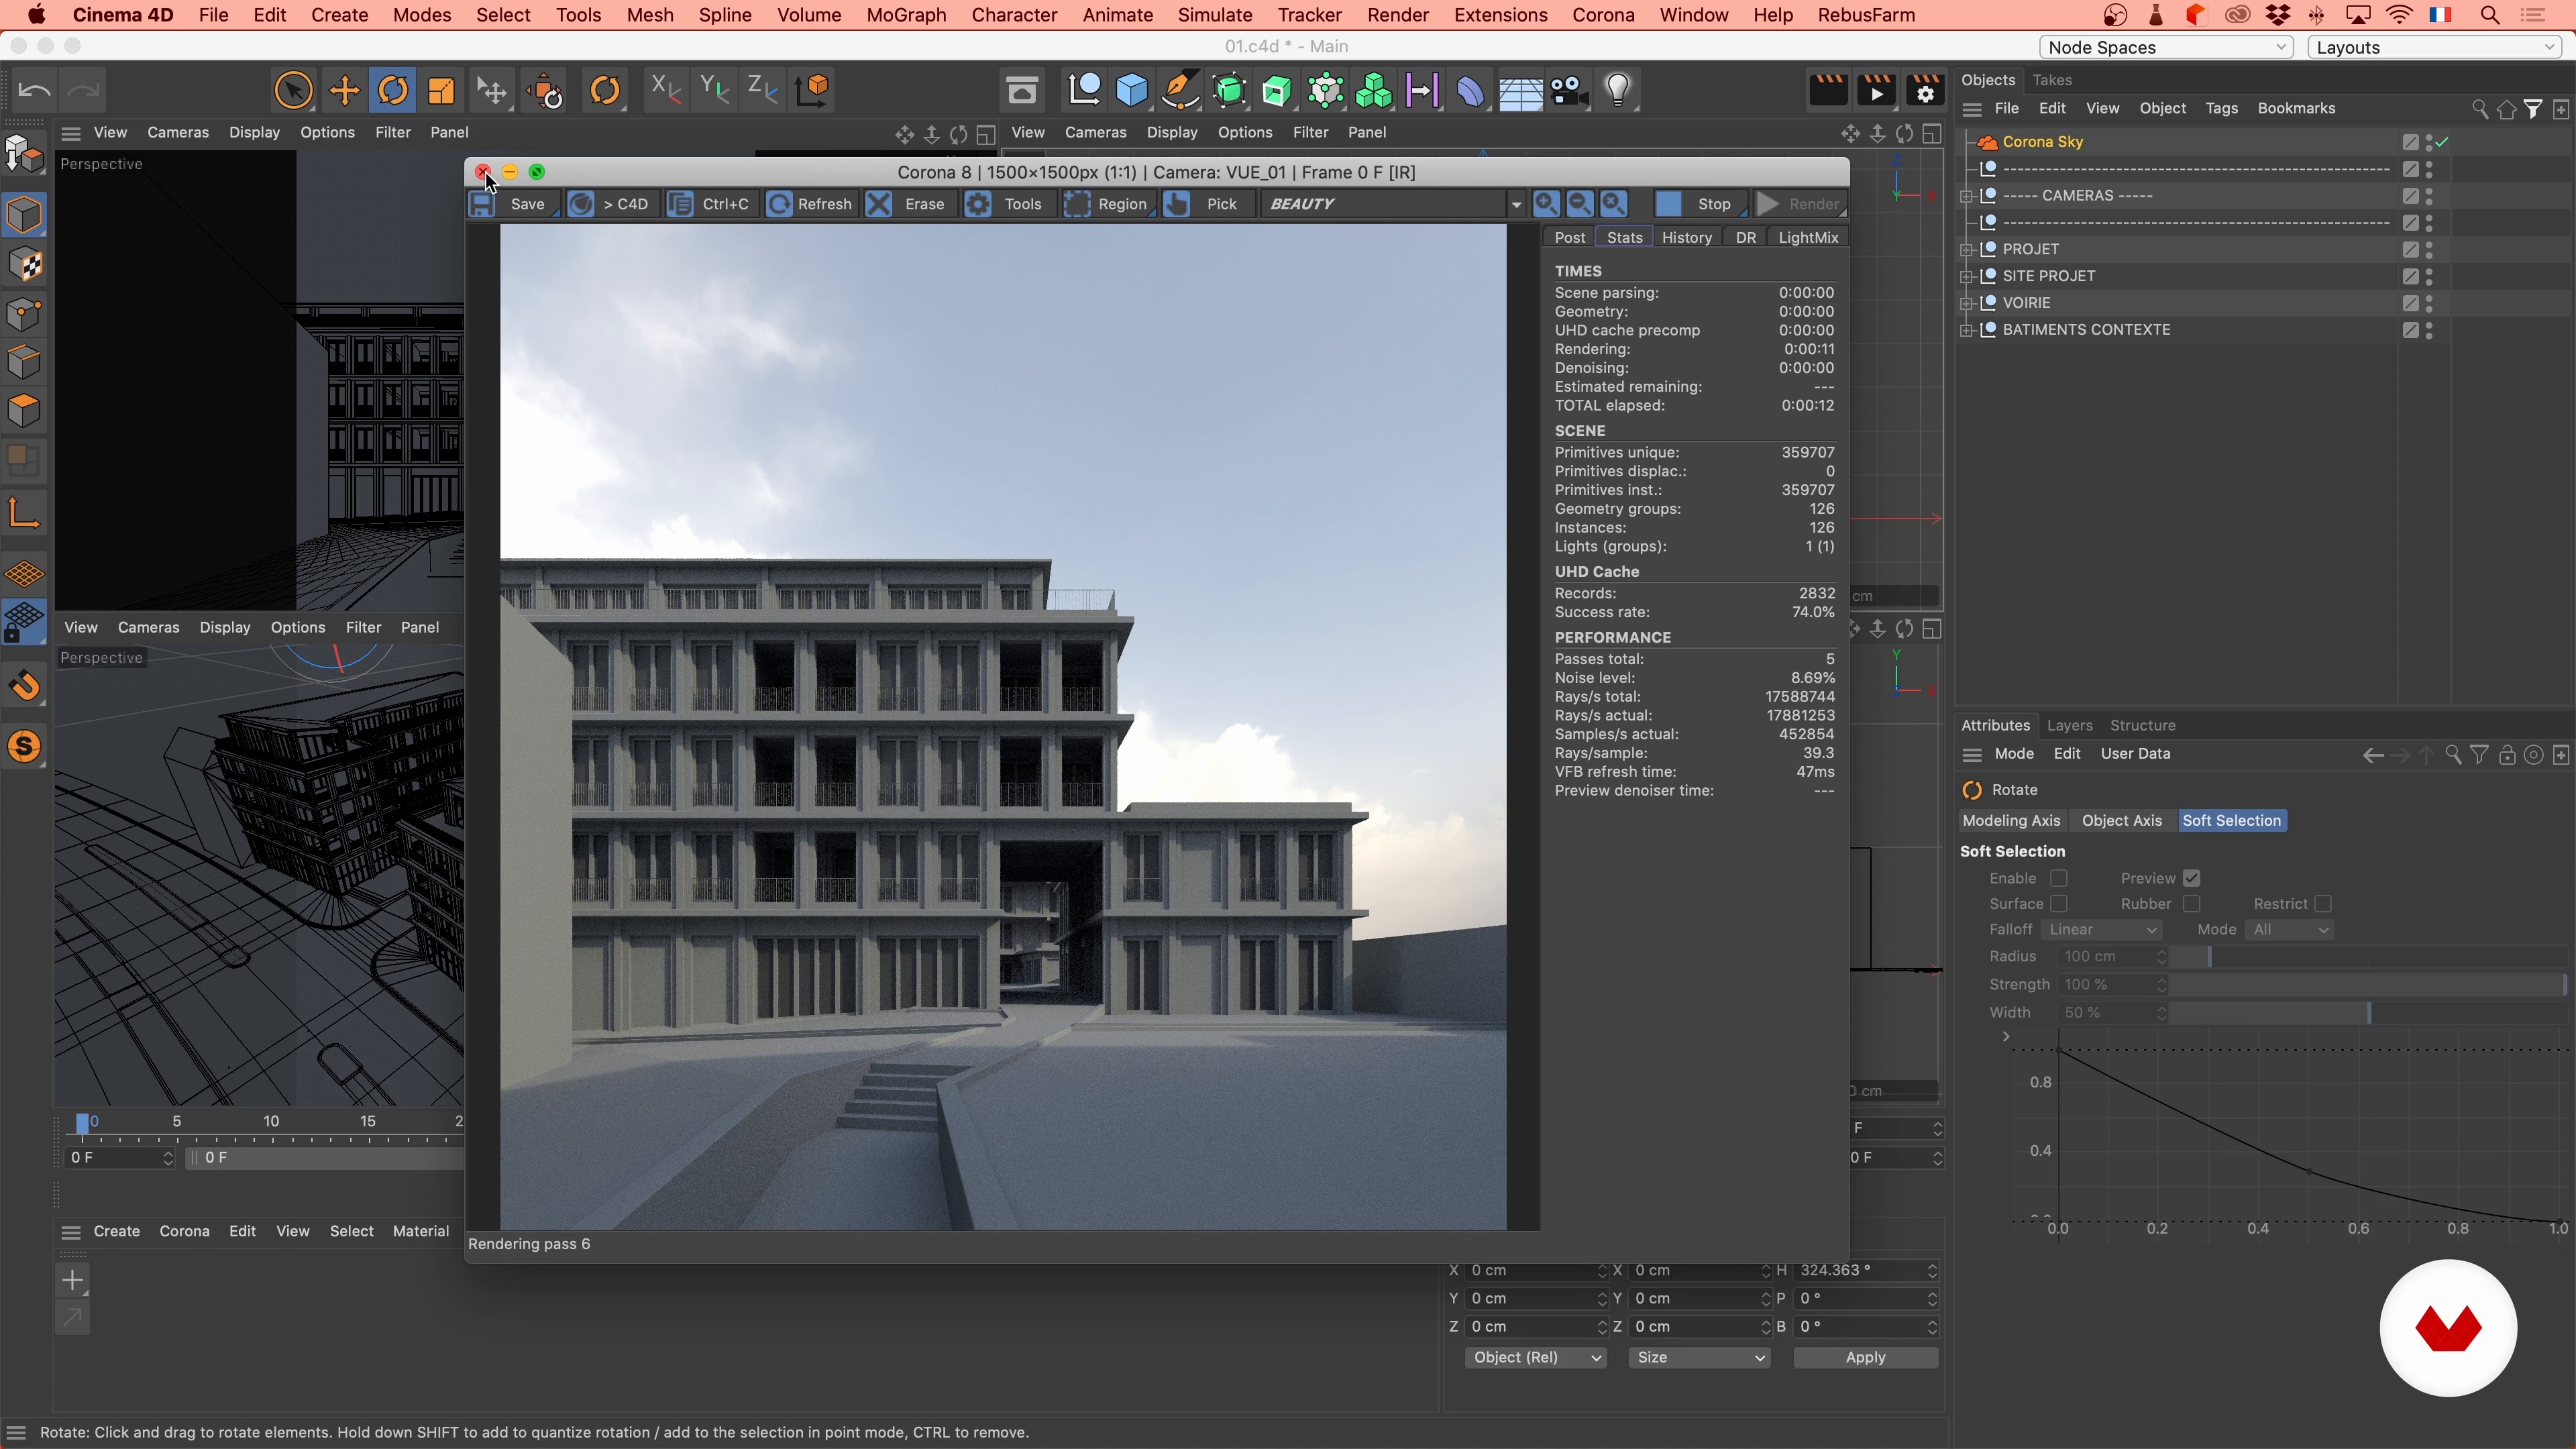The height and width of the screenshot is (1449, 2576).
Task: Switch to the Post tab
Action: (x=1569, y=237)
